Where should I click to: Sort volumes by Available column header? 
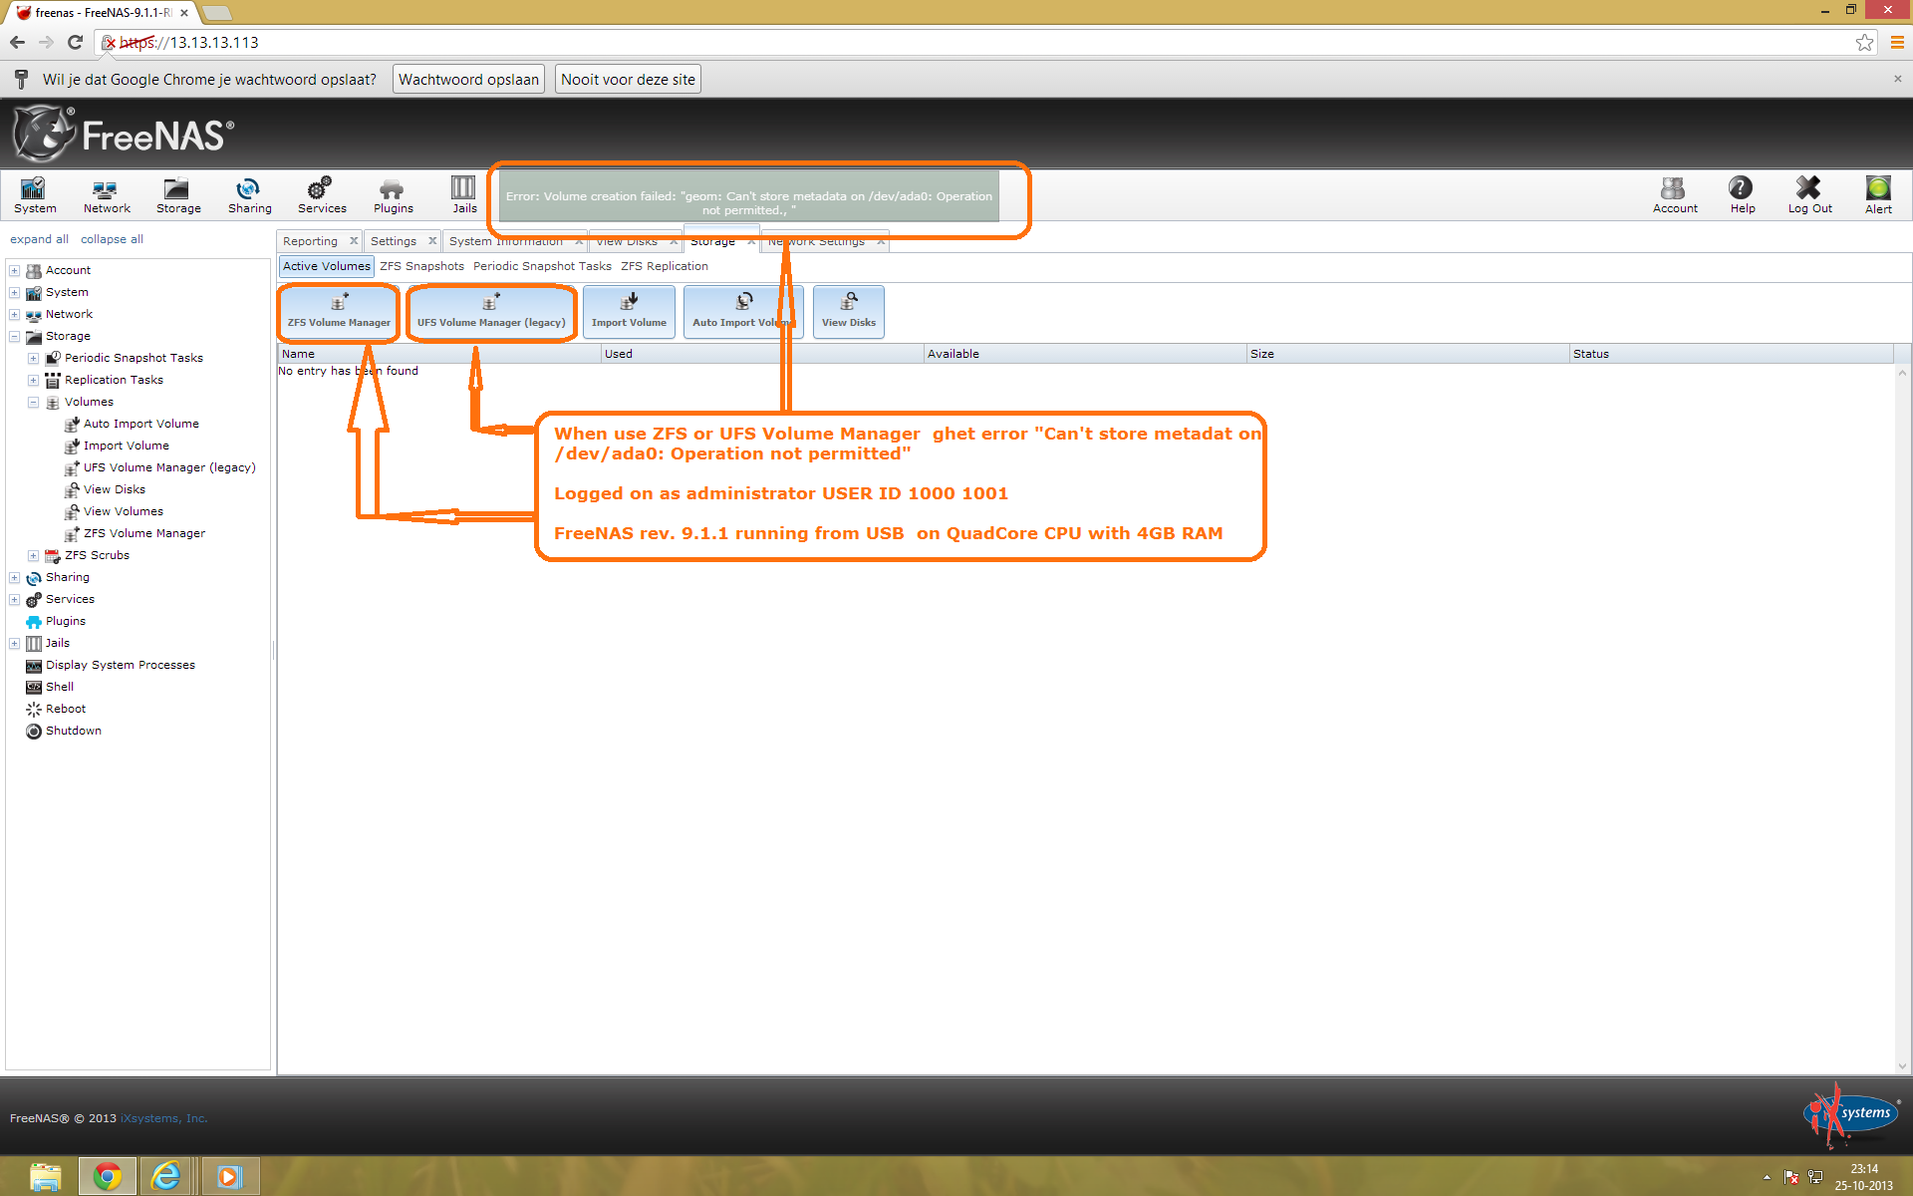click(x=1085, y=354)
